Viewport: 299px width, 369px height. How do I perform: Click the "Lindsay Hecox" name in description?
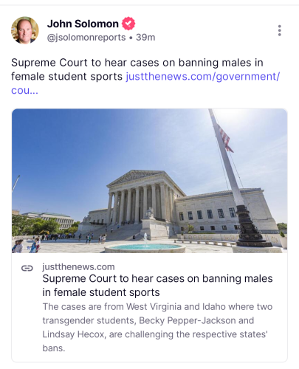pos(73,334)
